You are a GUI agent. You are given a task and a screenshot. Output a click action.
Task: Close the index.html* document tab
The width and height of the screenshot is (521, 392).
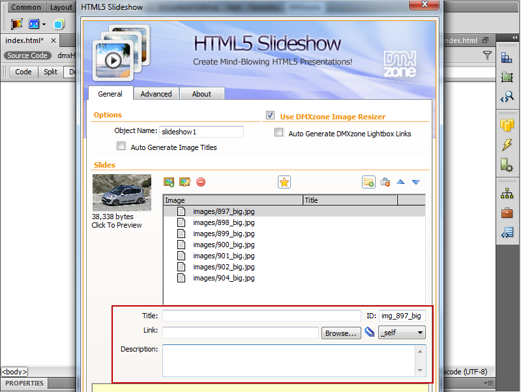pyautogui.click(x=53, y=40)
